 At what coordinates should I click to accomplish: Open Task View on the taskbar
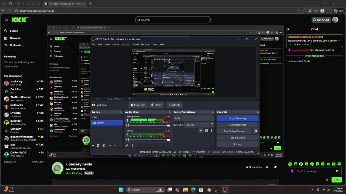coord(169,190)
